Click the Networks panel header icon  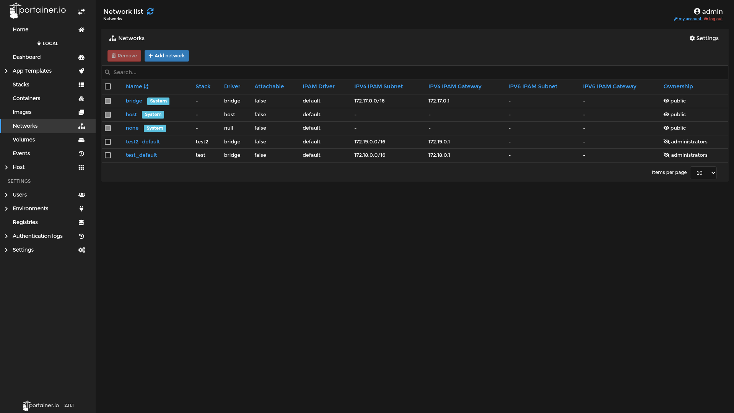[x=112, y=38]
